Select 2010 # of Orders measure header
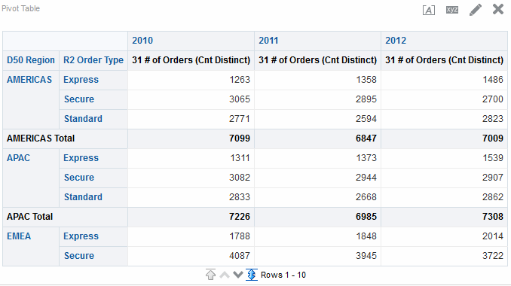The height and width of the screenshot is (286, 511). [x=191, y=60]
